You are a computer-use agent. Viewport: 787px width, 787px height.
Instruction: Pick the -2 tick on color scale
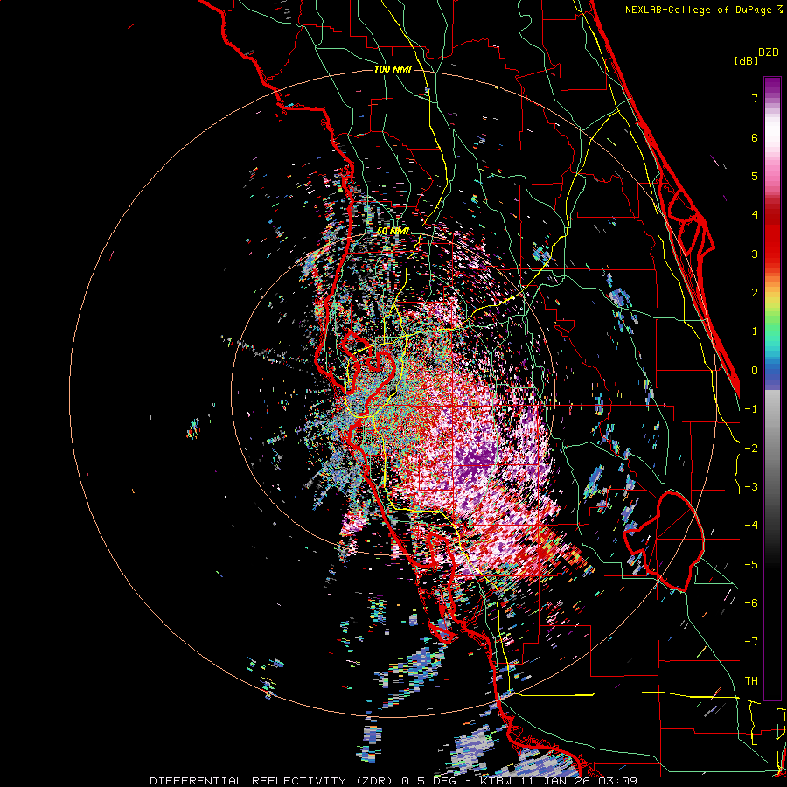751,448
